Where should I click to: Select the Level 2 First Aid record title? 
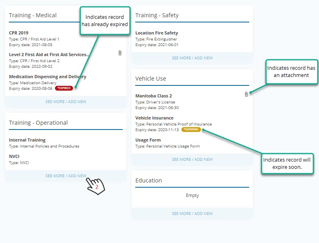tap(49, 55)
